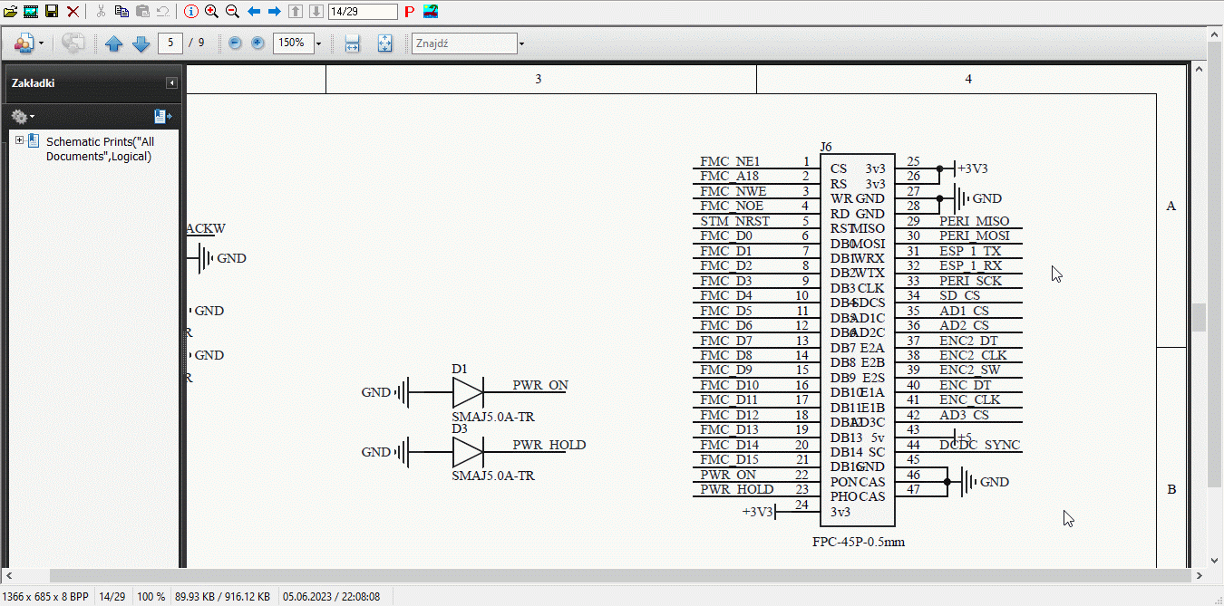Screen dimensions: 1224x606
Task: Click the open file folder icon
Action: 10,12
